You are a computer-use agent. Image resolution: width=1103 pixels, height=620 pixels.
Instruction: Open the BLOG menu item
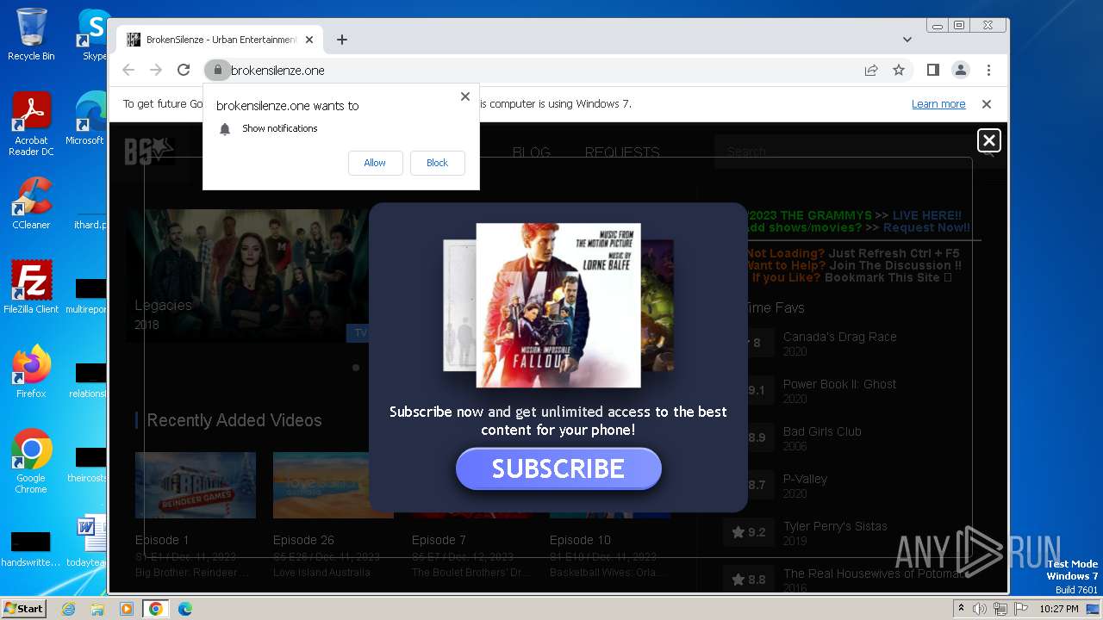coord(532,152)
